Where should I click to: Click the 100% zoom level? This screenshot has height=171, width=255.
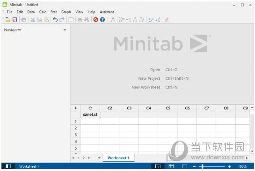242,166
